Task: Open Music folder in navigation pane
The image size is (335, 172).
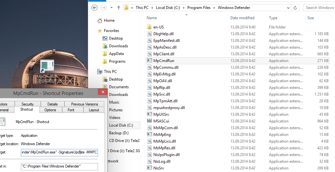Action: pyautogui.click(x=114, y=102)
